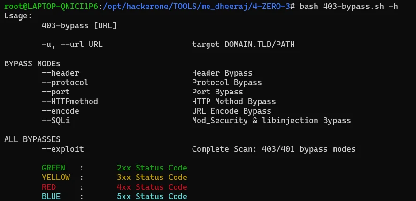Click the --encode flag text

click(61, 111)
